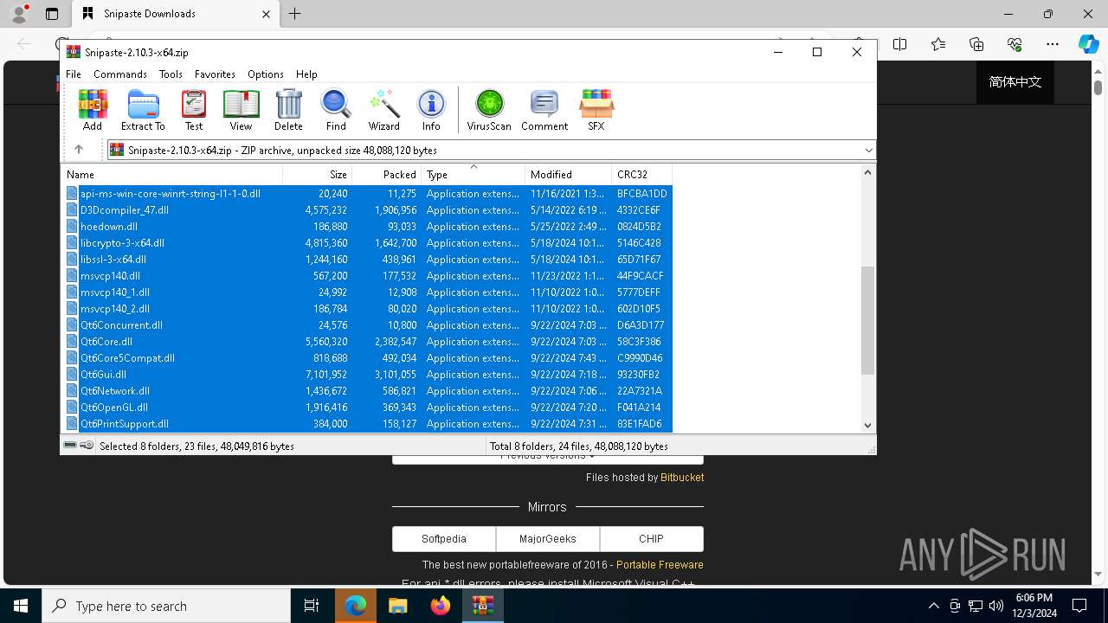Open the Softpedia mirror link

pyautogui.click(x=444, y=538)
